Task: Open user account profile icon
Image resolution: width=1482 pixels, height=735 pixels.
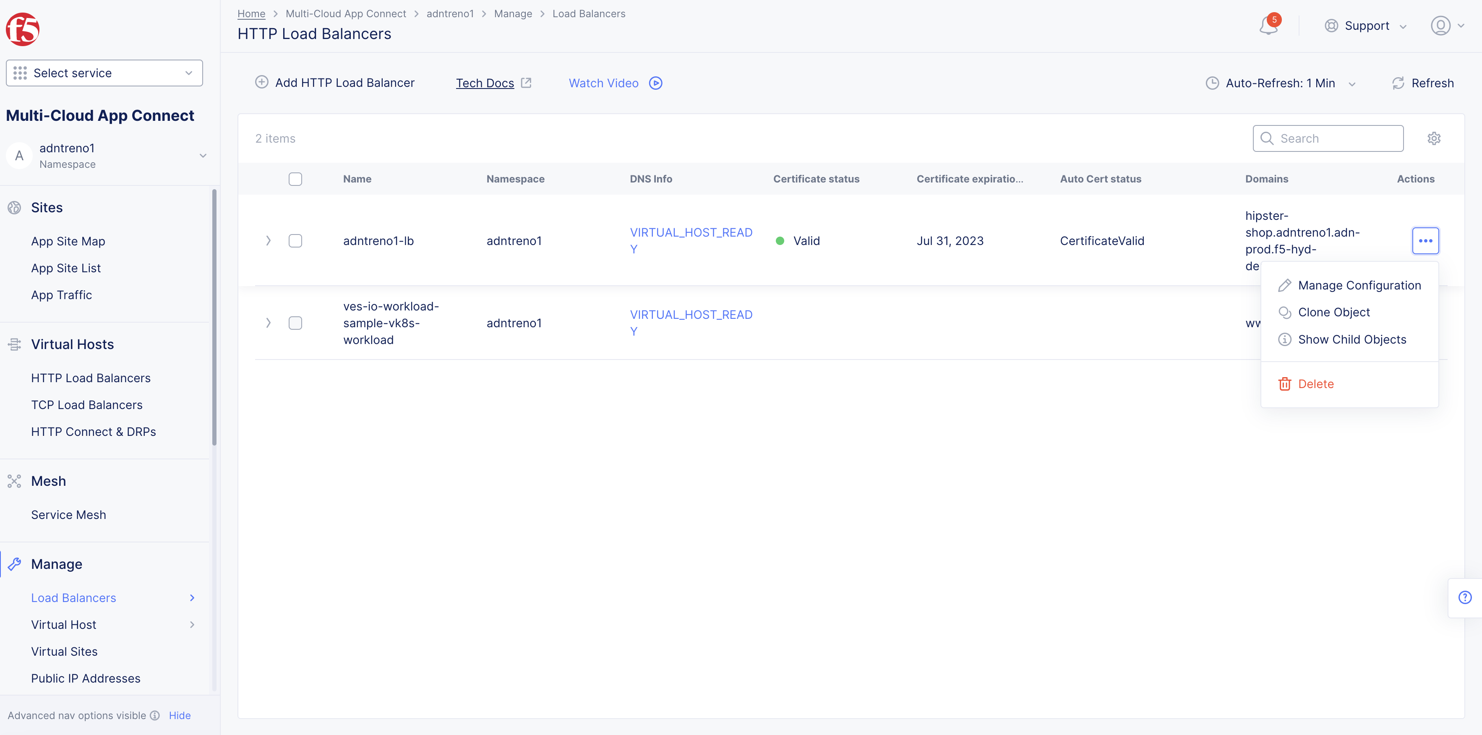Action: tap(1440, 26)
